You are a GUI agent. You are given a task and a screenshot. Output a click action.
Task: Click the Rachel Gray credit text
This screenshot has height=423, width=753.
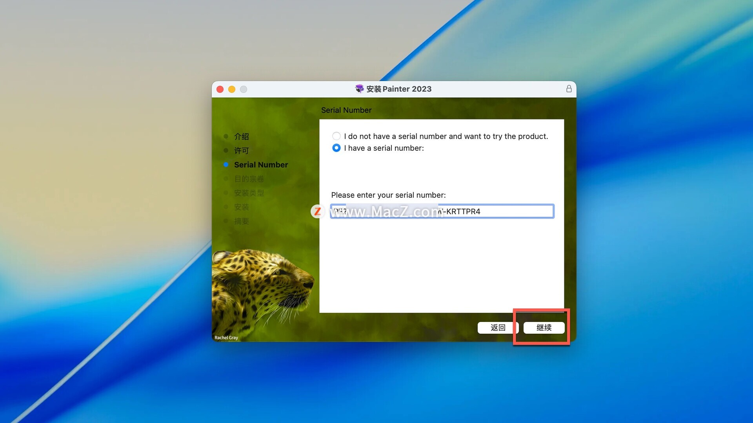(x=226, y=338)
